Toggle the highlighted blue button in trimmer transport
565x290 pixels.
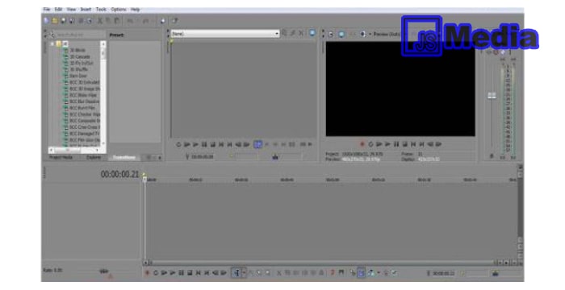click(257, 144)
